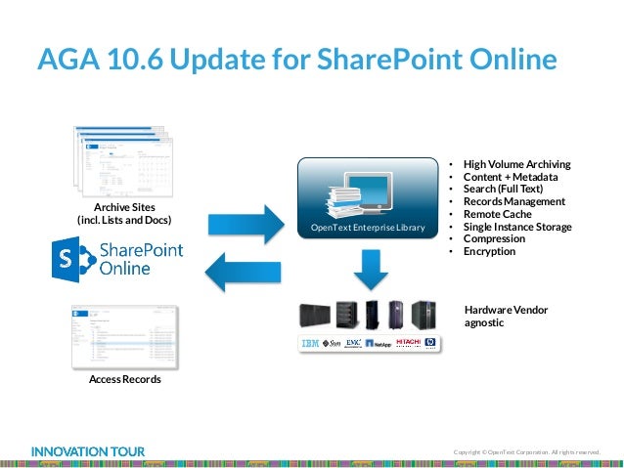The height and width of the screenshot is (468, 624).
Task: Click the HP vendor logo
Action: point(430,343)
